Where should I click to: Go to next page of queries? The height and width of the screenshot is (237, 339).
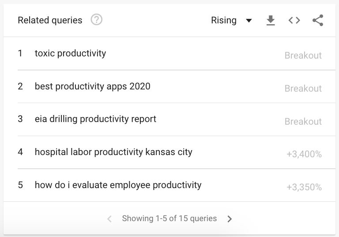click(230, 218)
